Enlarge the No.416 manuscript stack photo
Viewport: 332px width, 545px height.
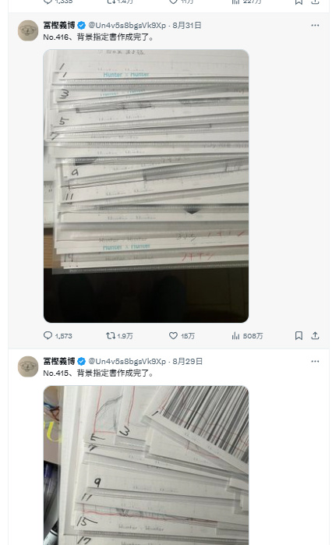(146, 186)
